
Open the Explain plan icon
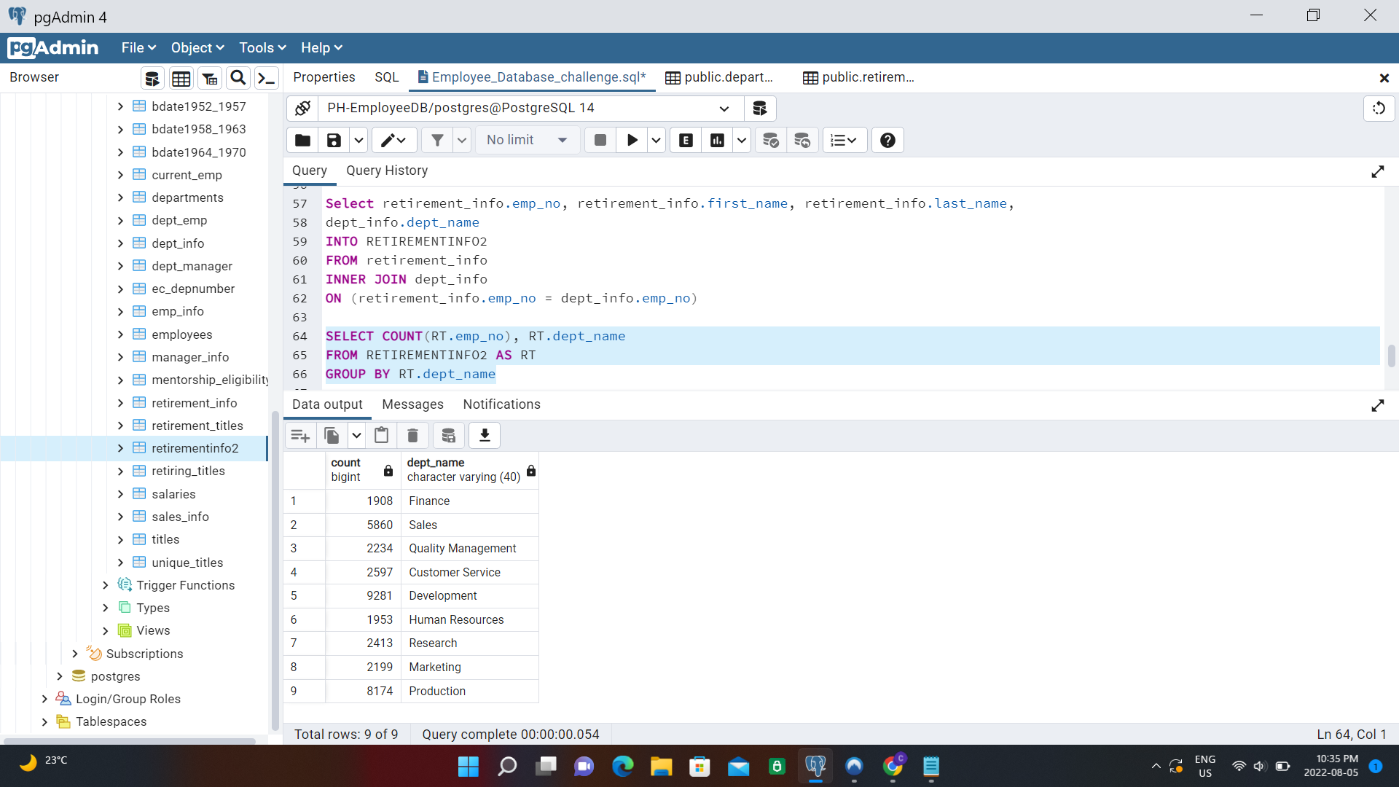point(685,140)
